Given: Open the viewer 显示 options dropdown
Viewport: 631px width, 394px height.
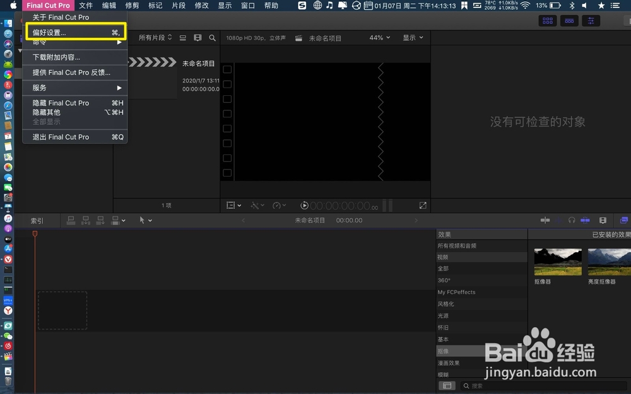Looking at the screenshot, I should [413, 37].
